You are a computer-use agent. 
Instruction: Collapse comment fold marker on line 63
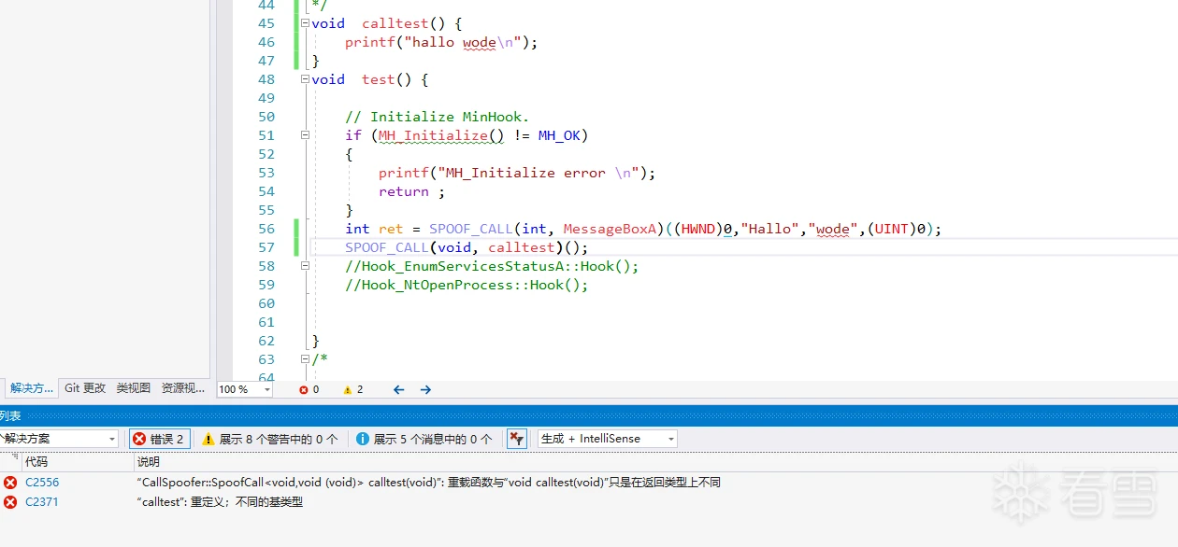305,359
